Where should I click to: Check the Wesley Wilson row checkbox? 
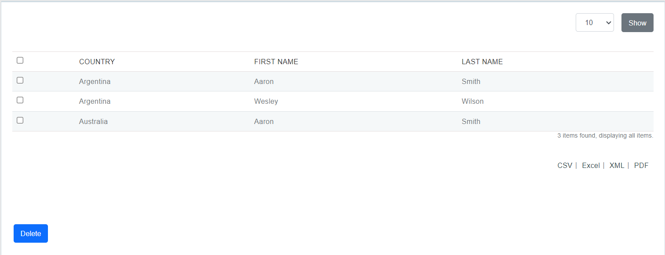[20, 100]
